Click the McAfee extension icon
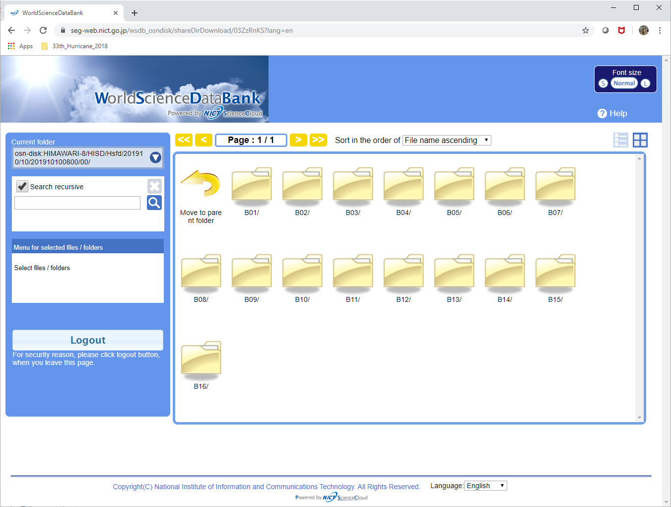This screenshot has height=507, width=671. coord(621,30)
